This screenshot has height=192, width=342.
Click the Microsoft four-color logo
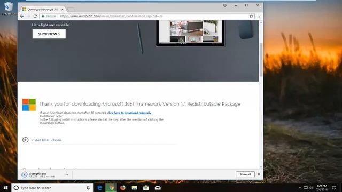point(29,105)
